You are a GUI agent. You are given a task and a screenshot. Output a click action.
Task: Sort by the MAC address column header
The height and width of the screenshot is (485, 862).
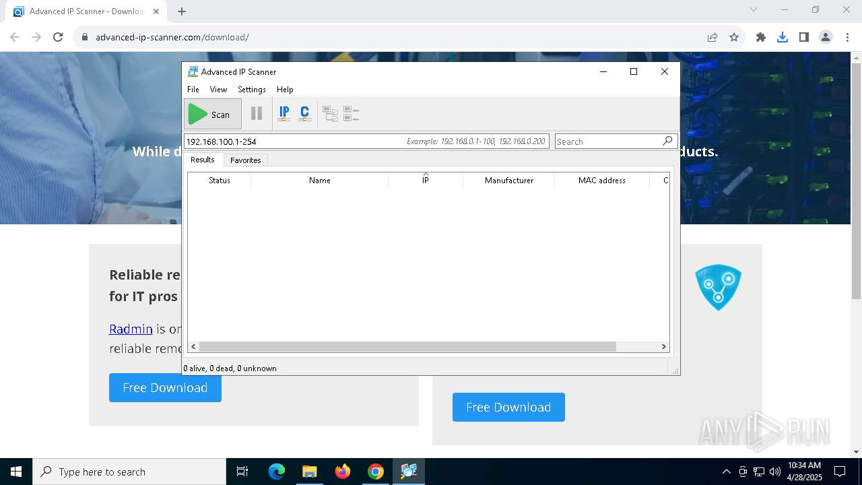602,181
